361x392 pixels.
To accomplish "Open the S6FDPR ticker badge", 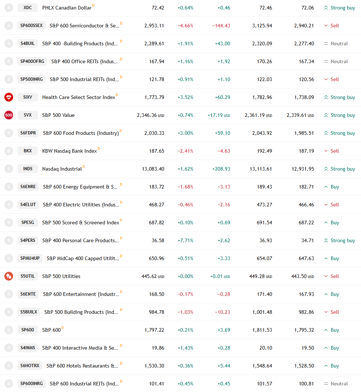I will 28,133.
